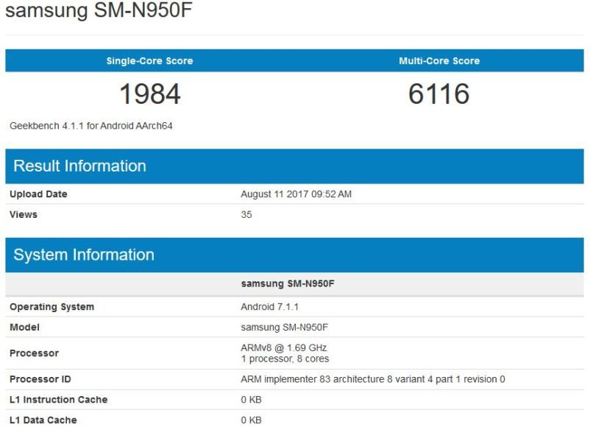Click the 0 KB value for L1 Data Cache
The height and width of the screenshot is (427, 590).
click(x=251, y=420)
